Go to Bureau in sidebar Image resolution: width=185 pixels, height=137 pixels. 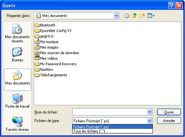(x=17, y=55)
